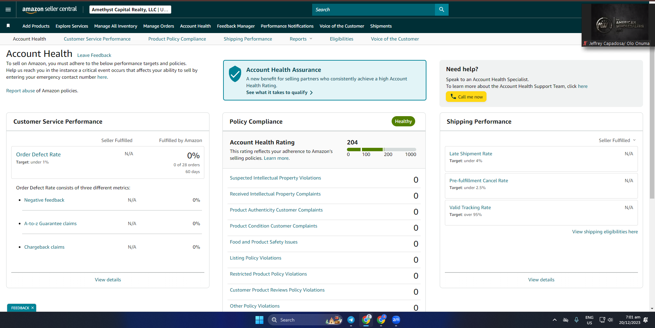Switch to the Chrome icon next to Telegram
This screenshot has width=655, height=328.
tap(366, 319)
